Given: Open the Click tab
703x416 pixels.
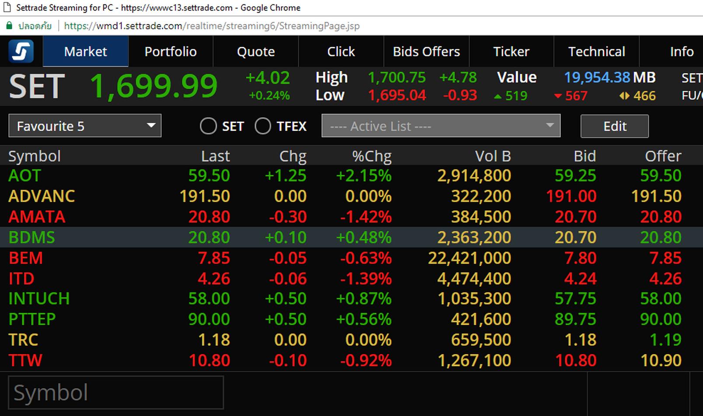Looking at the screenshot, I should coord(341,51).
